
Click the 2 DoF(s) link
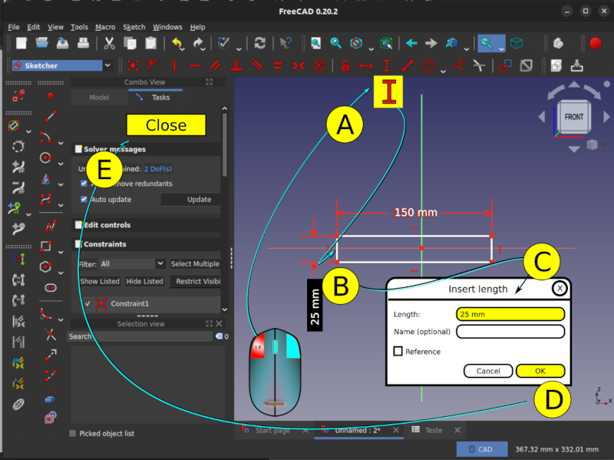pyautogui.click(x=158, y=169)
